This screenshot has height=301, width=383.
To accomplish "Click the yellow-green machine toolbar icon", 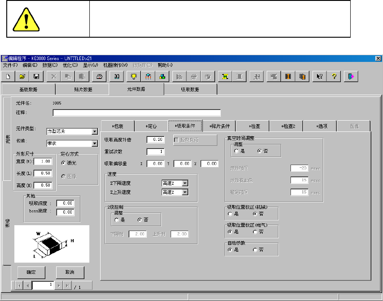I will tap(225, 77).
